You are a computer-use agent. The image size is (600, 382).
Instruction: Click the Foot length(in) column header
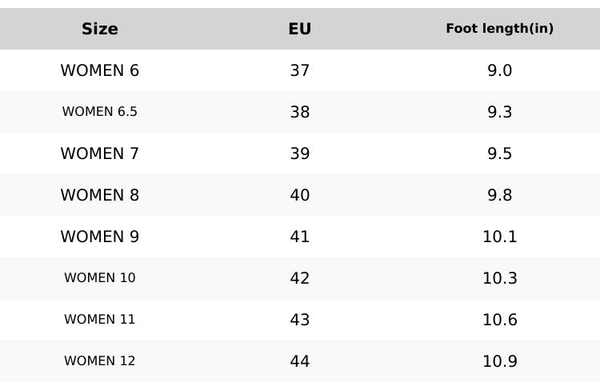499,29
